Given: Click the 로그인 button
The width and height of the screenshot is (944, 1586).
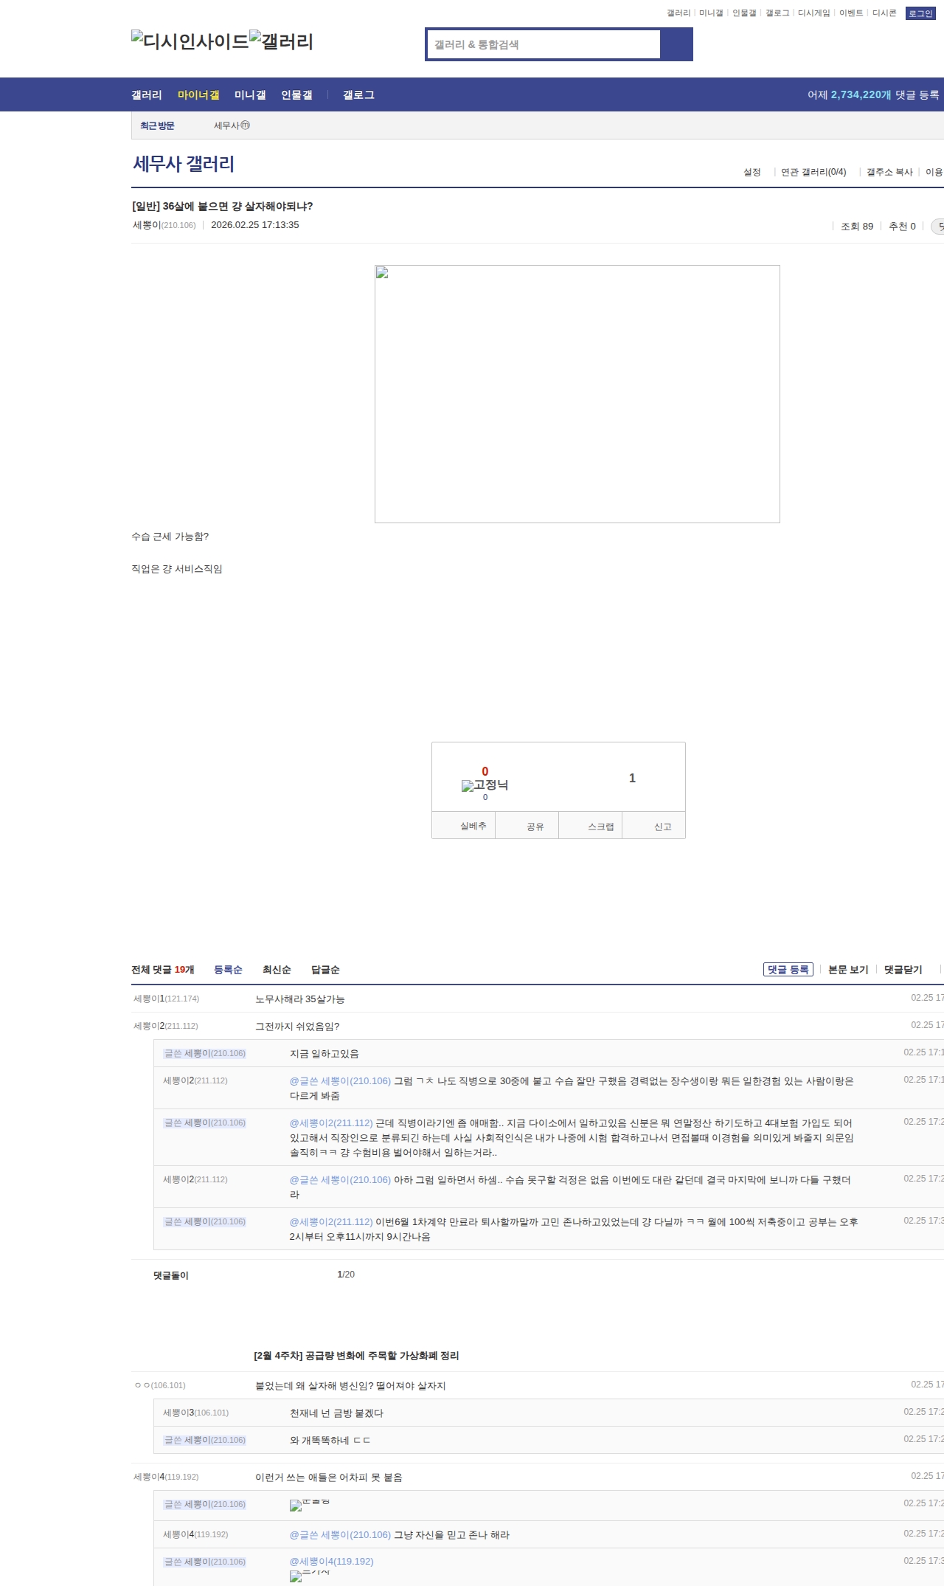Looking at the screenshot, I should [920, 13].
